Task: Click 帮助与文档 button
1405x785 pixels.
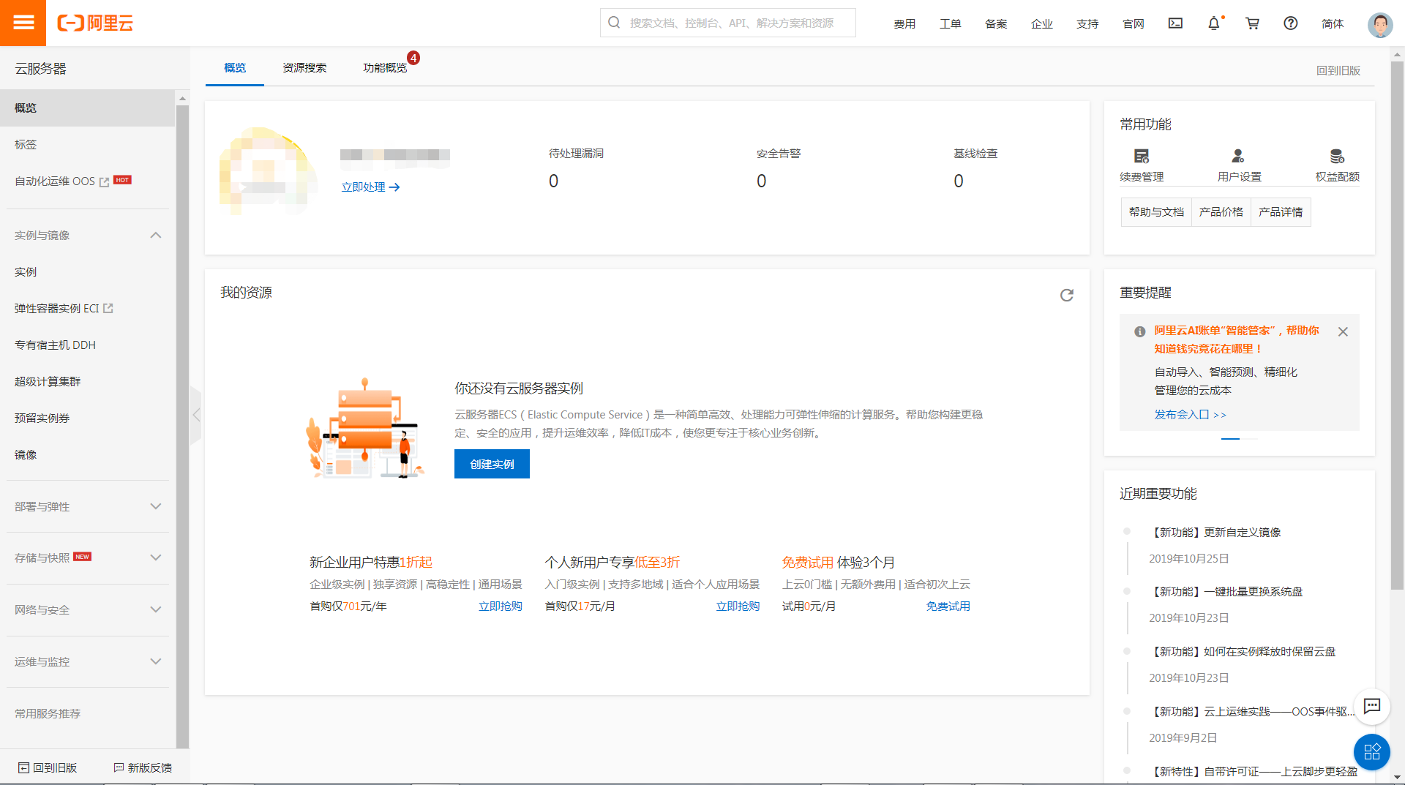Action: coord(1156,212)
